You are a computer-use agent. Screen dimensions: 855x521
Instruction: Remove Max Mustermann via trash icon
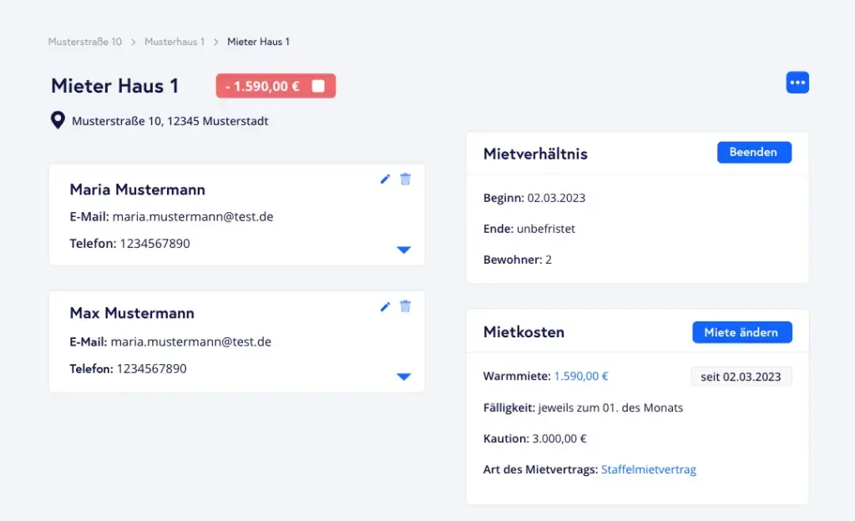click(x=405, y=306)
